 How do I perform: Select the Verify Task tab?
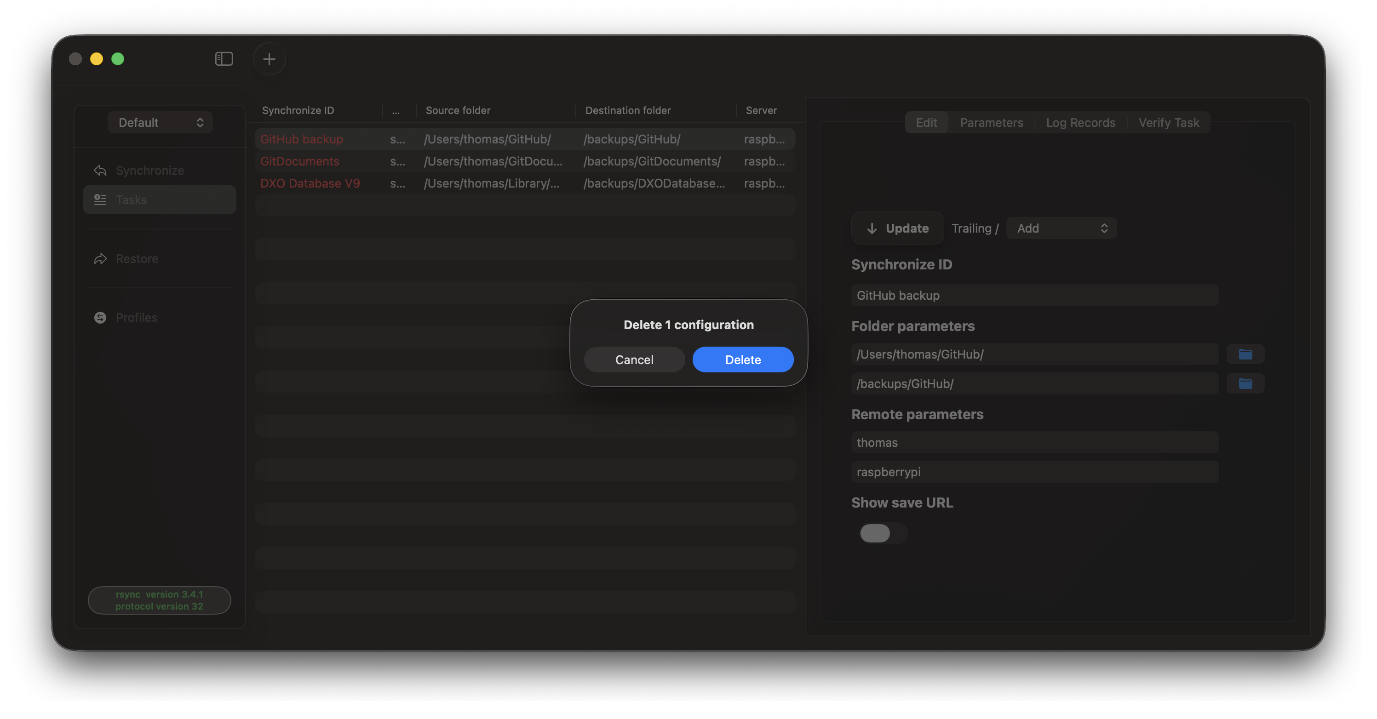(x=1169, y=122)
